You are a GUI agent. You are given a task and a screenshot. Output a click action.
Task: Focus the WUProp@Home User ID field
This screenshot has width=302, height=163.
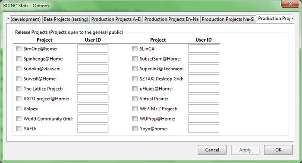tap(204, 118)
